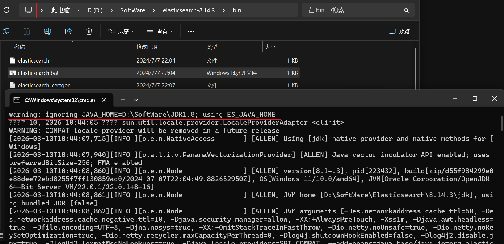Close the cmd.exe terminal tab

[104, 100]
